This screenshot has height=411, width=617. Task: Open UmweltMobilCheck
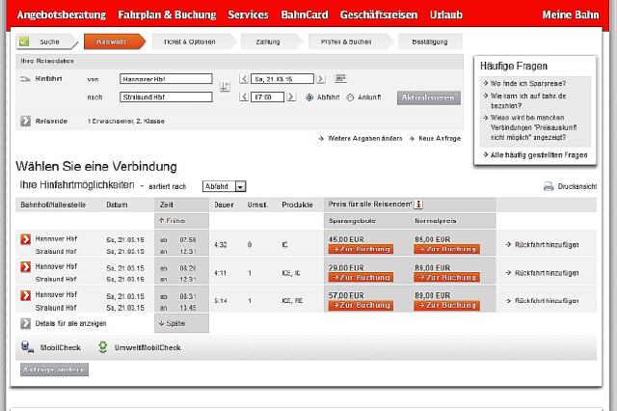coord(139,347)
